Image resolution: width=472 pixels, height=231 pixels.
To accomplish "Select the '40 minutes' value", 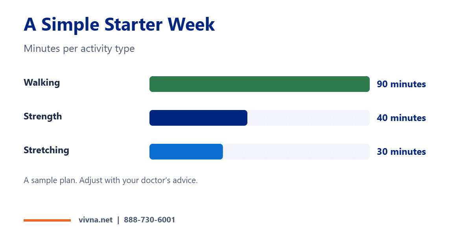I will click(x=401, y=118).
